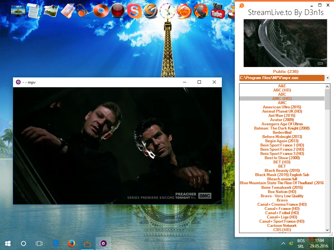Click the clock icon in the dock
The height and width of the screenshot is (250, 334).
(168, 11)
